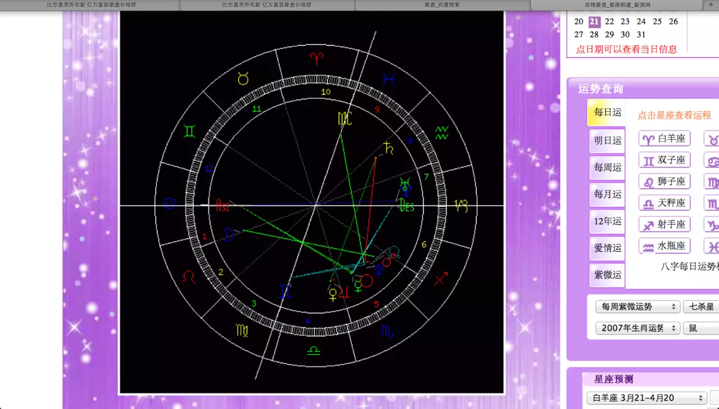The height and width of the screenshot is (409, 719).
Task: Pick date 31 in the calendar
Action: [x=641, y=34]
